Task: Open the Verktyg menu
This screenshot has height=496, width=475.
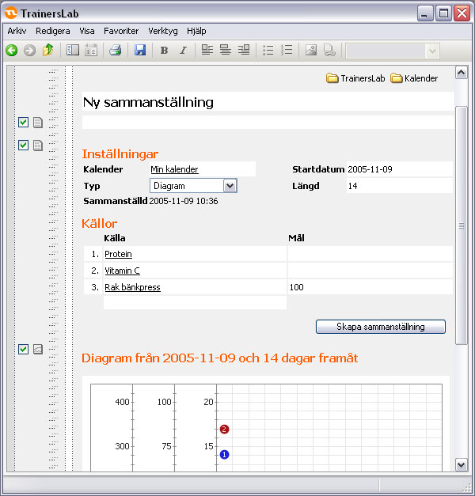Action: coord(163,31)
